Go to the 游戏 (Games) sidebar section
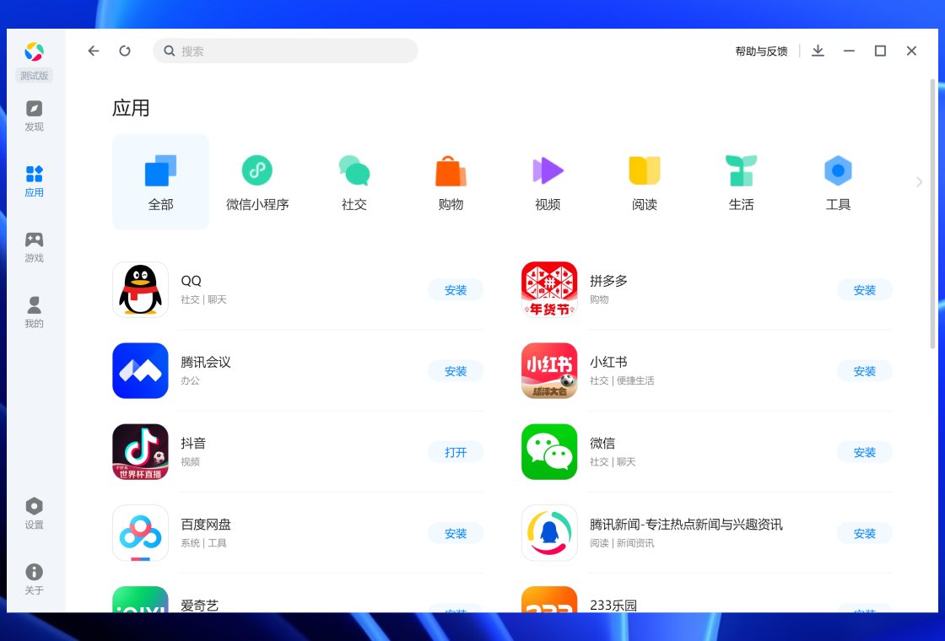 (35, 247)
